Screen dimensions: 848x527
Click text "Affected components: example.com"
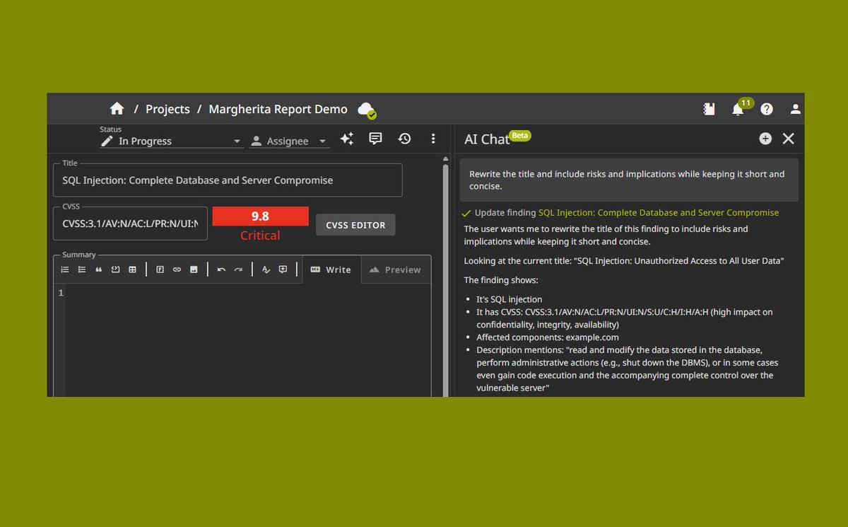click(548, 337)
